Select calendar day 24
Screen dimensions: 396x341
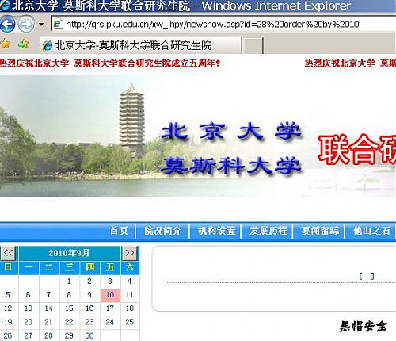110,322
